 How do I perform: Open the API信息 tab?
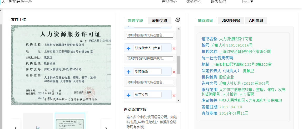(256, 20)
